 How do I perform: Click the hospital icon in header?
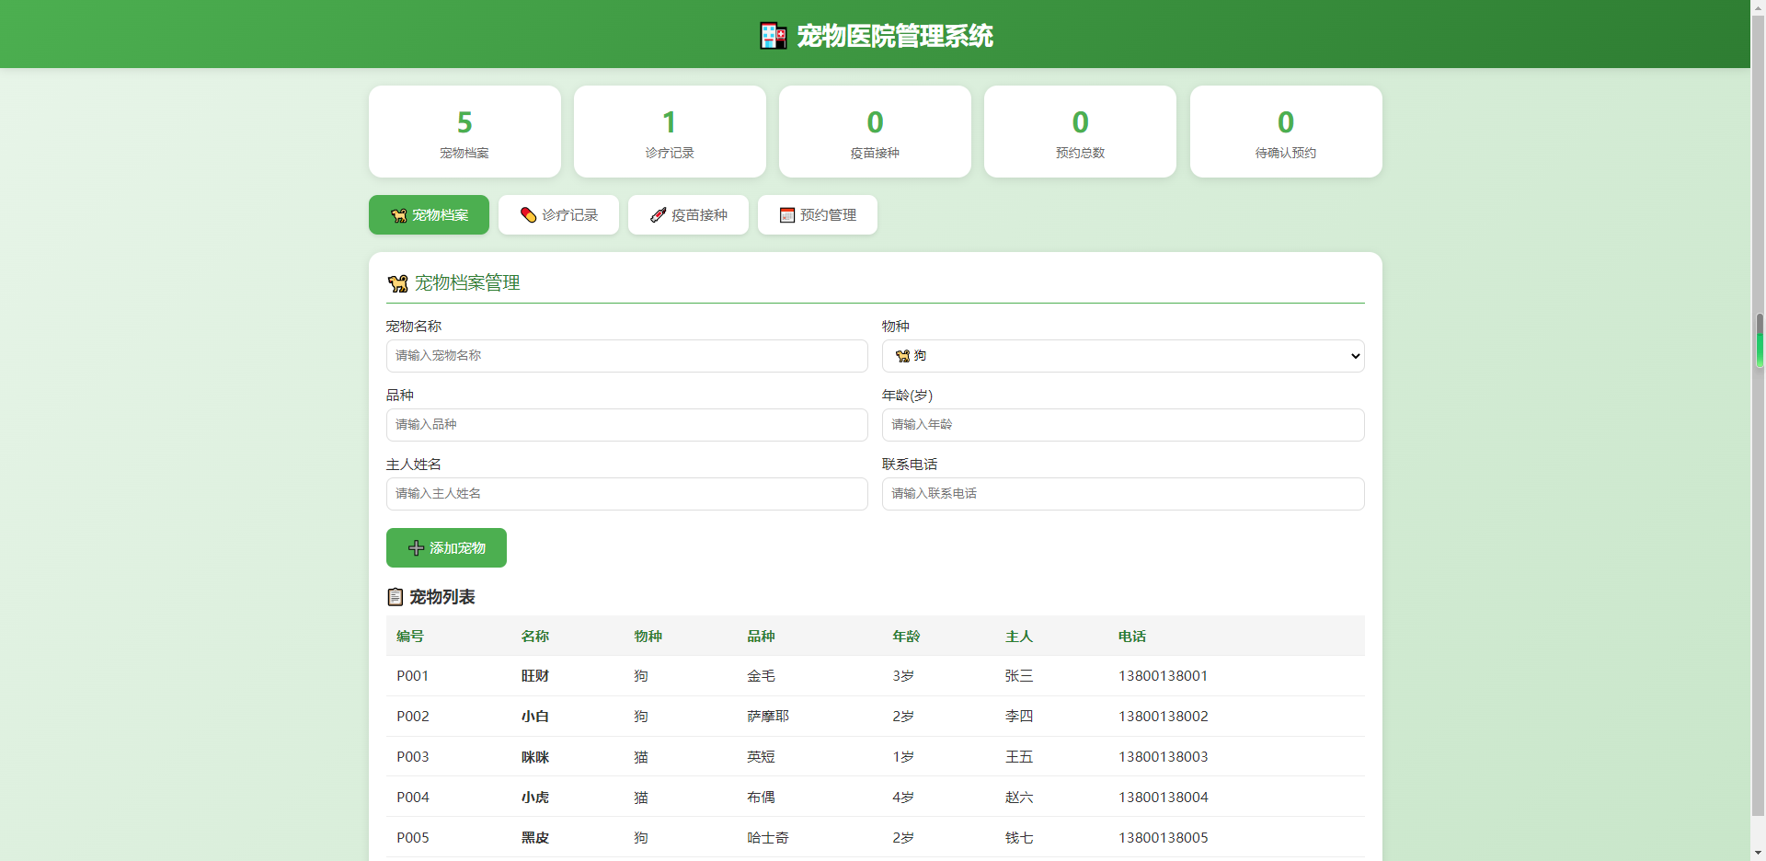(773, 36)
